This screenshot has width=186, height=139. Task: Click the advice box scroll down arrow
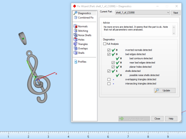[x=174, y=33]
